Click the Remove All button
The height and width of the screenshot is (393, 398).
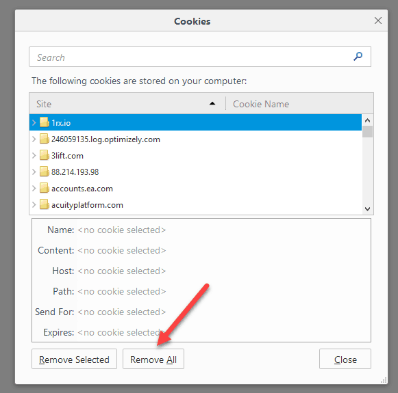(153, 360)
